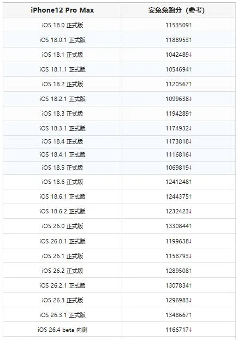Click the 1330844 score for iOS 26.0
The width and height of the screenshot is (238, 340).
point(178,226)
